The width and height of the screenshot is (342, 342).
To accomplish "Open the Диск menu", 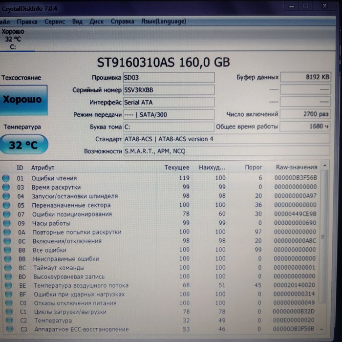I will click(96, 21).
